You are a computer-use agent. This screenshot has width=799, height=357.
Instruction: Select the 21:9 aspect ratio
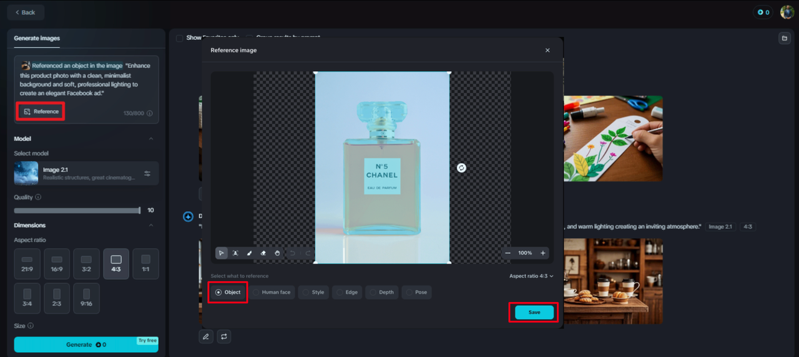(27, 264)
